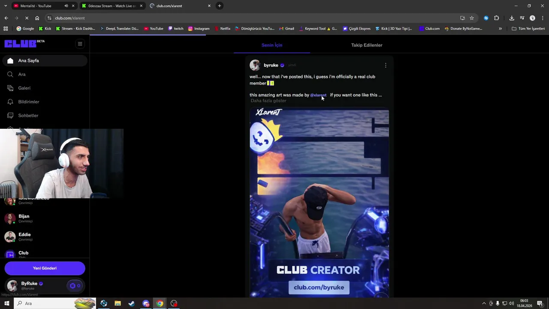Open Chrome profile avatar menu
Screen dimensions: 549x309
(x=532, y=18)
